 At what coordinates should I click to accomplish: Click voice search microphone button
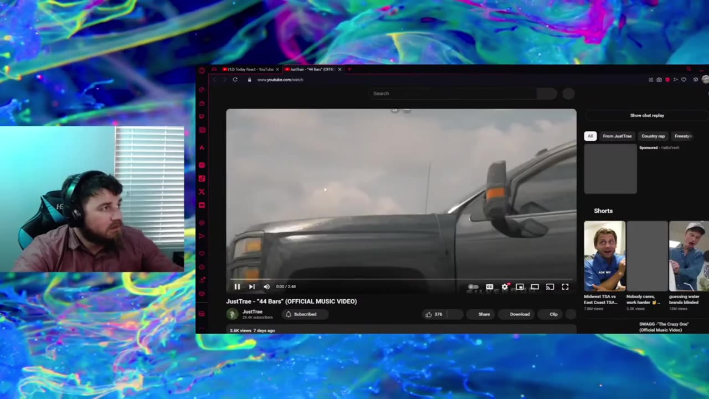coord(568,94)
